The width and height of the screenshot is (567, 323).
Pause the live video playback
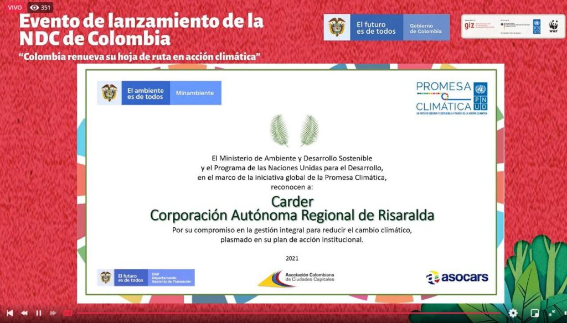39,313
